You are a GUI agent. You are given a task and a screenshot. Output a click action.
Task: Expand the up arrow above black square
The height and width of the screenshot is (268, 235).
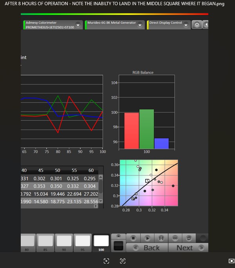(118, 236)
